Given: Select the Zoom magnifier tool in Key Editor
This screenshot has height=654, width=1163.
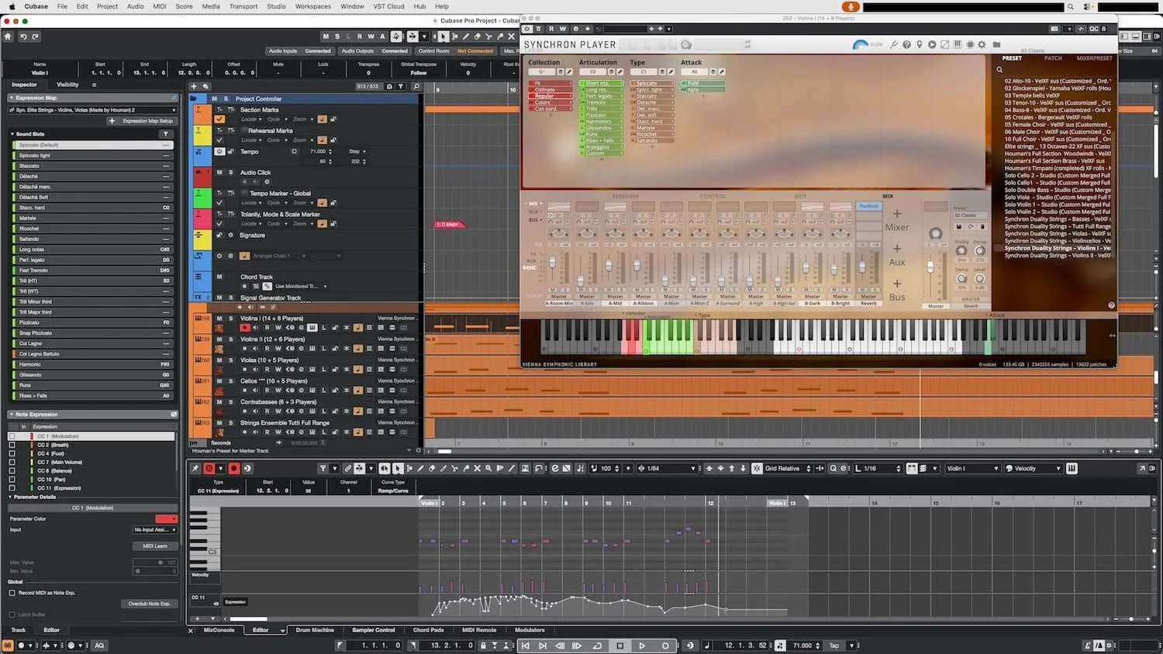Looking at the screenshot, I should point(488,468).
